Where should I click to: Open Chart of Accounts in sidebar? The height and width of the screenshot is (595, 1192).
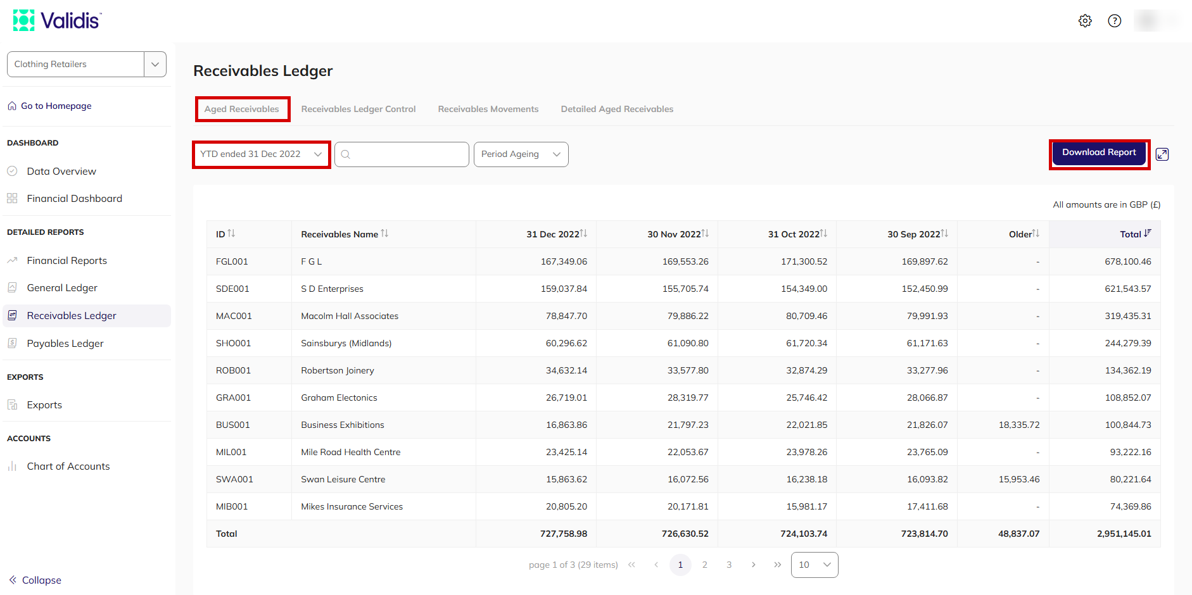pos(68,466)
